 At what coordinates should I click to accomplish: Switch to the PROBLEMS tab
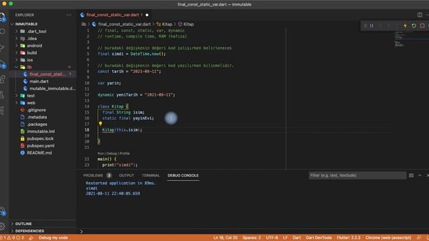coord(97,175)
